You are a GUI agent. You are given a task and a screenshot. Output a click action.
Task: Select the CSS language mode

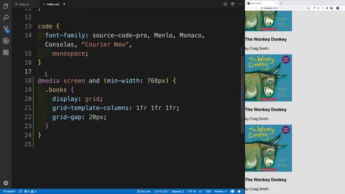[208, 191]
